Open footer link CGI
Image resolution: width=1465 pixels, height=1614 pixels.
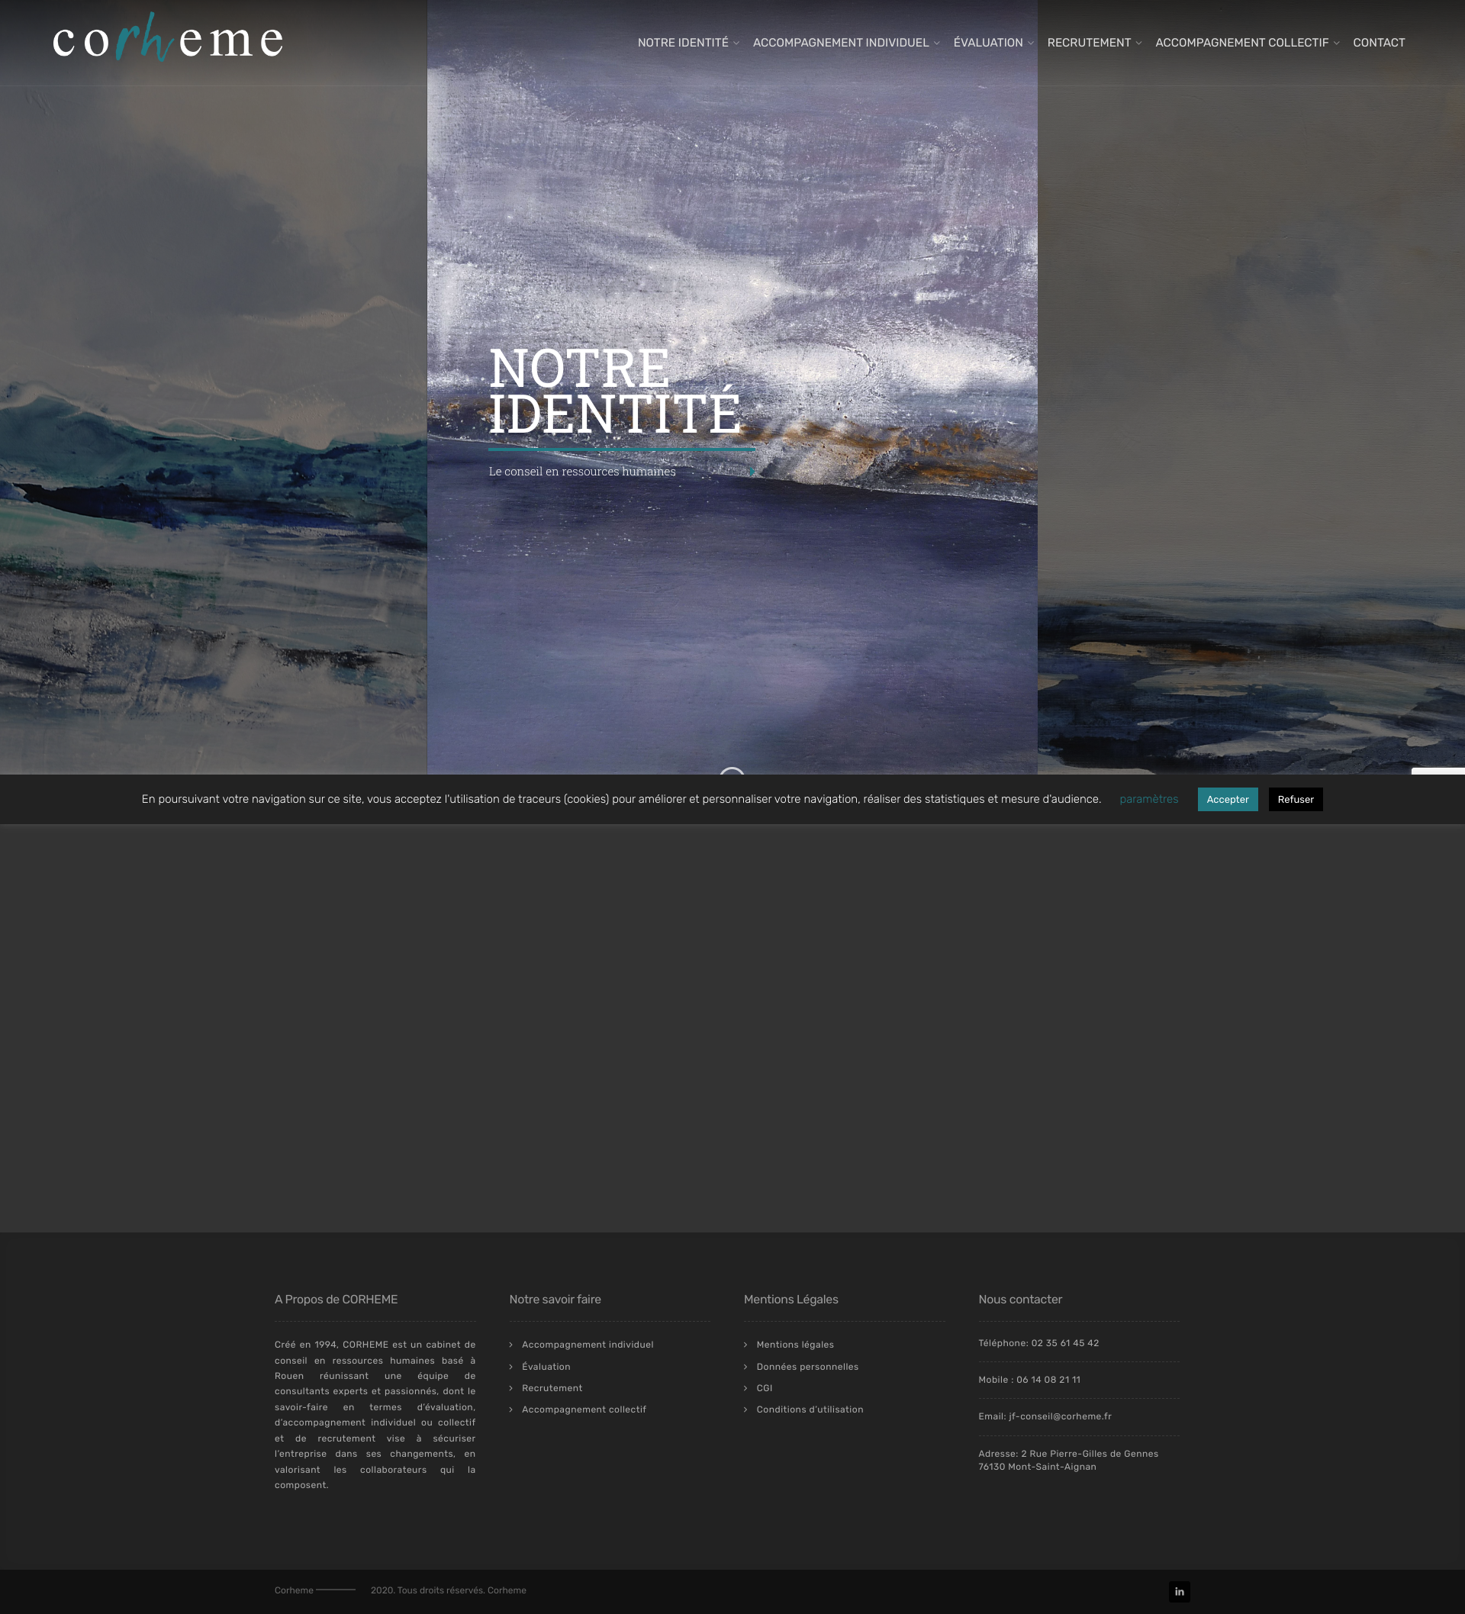tap(764, 1387)
